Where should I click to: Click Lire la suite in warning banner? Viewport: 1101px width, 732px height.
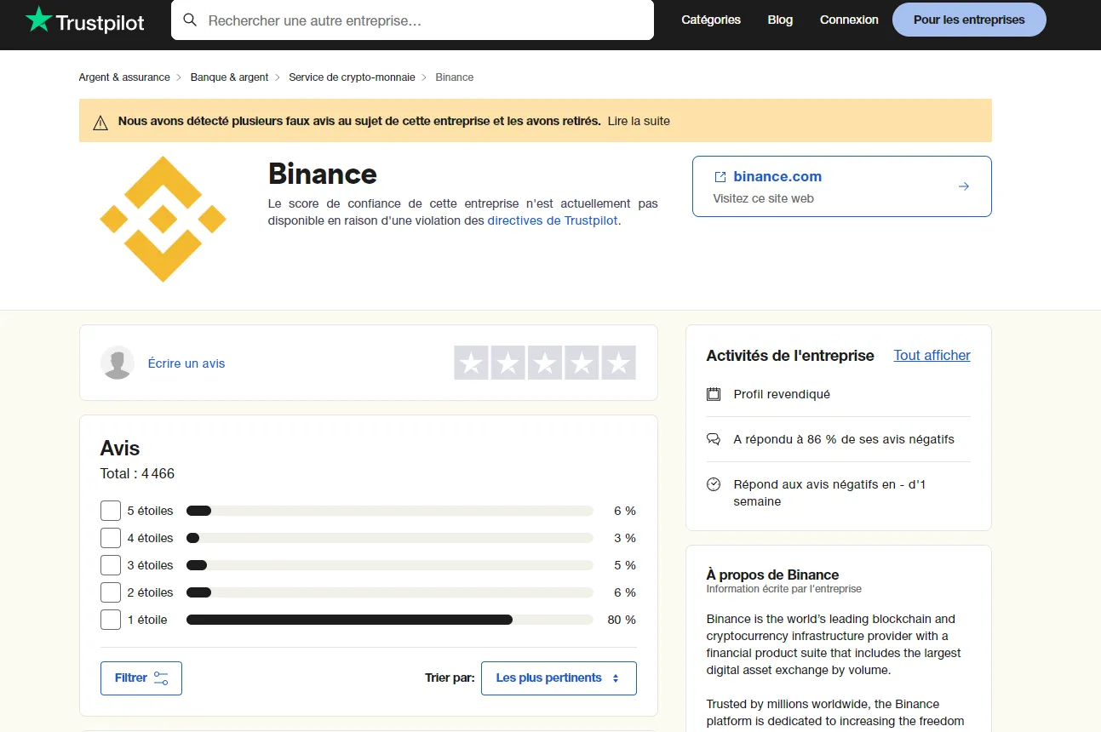click(639, 121)
